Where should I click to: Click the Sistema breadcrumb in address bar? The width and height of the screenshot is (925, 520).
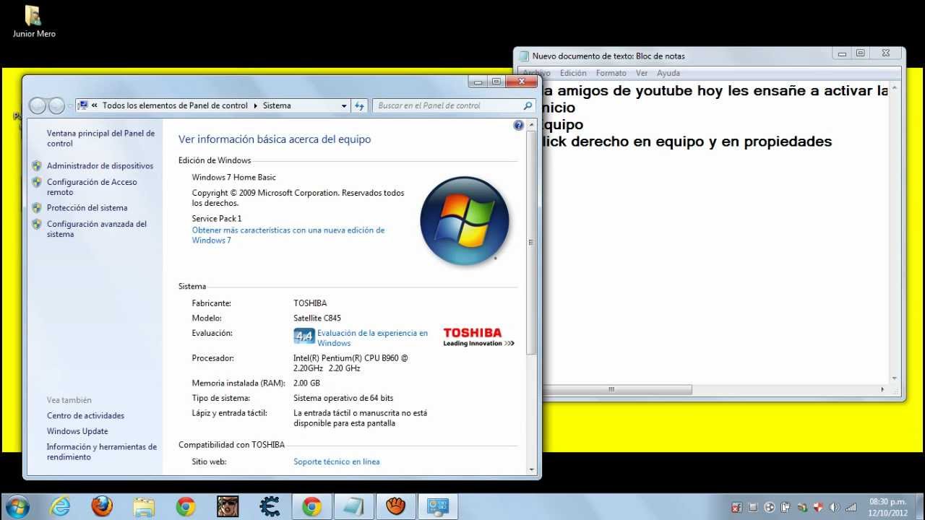coord(277,105)
